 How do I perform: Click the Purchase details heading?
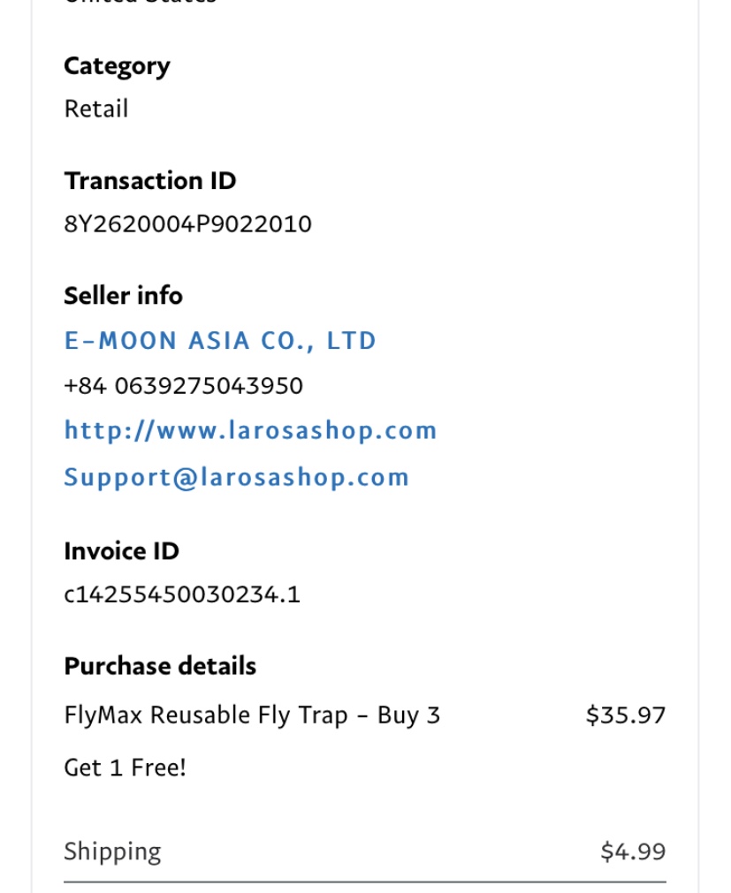pos(160,666)
